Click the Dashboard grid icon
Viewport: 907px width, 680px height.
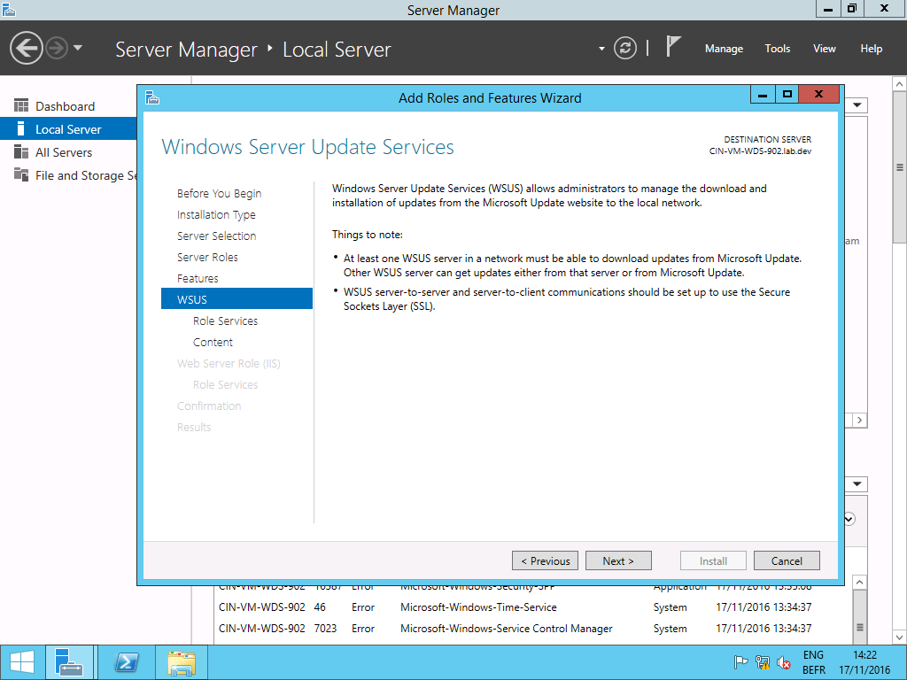pyautogui.click(x=21, y=106)
